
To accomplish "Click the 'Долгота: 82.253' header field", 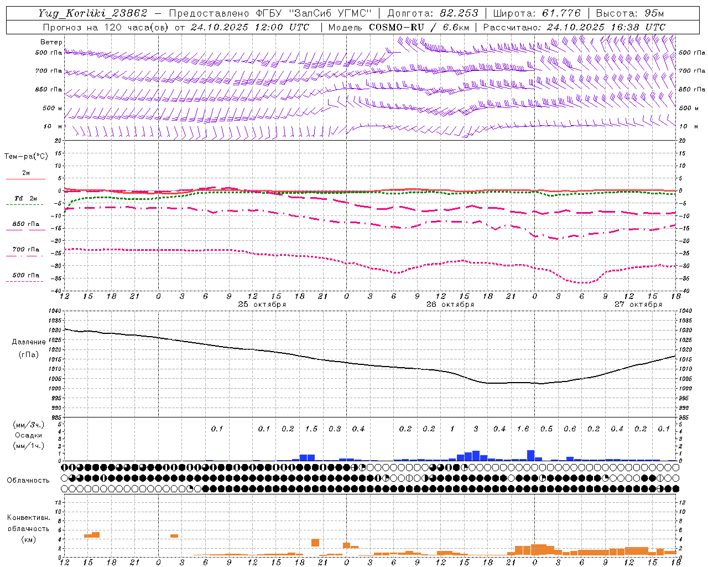I will (434, 13).
